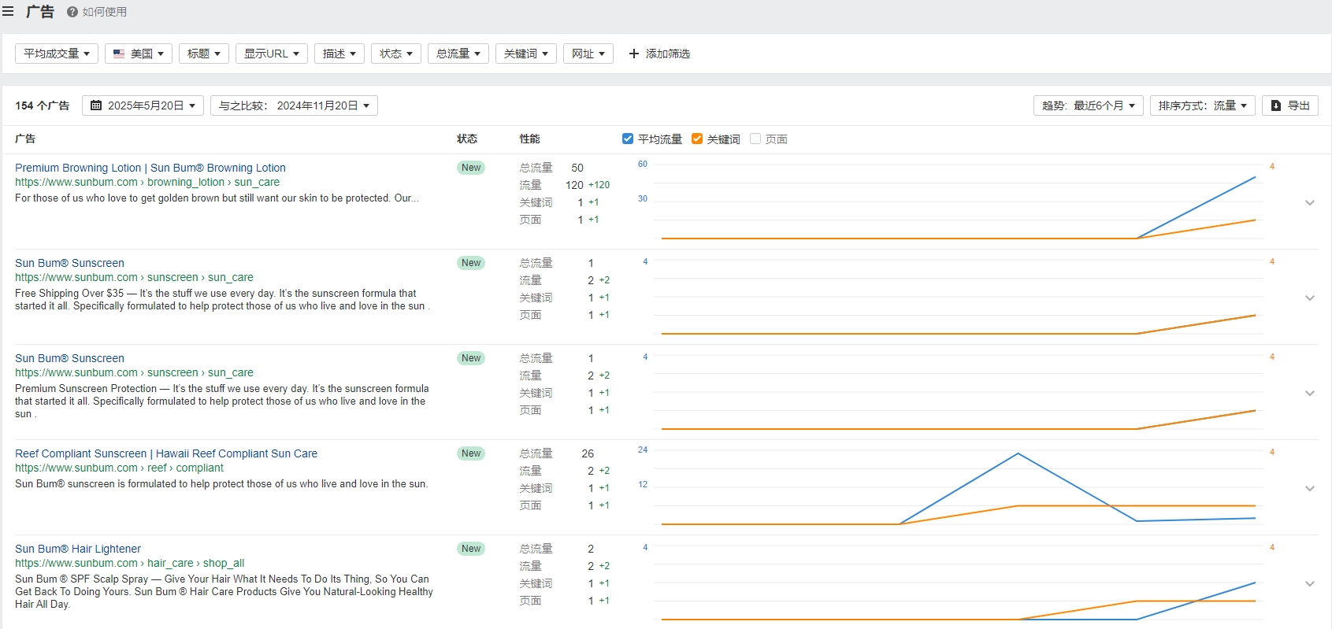Click the plus icon next to 添加筛选
This screenshot has height=629, width=1332.
634,54
